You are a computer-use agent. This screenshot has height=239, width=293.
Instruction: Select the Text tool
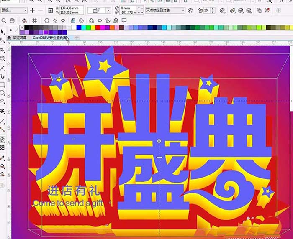pyautogui.click(x=2, y=111)
